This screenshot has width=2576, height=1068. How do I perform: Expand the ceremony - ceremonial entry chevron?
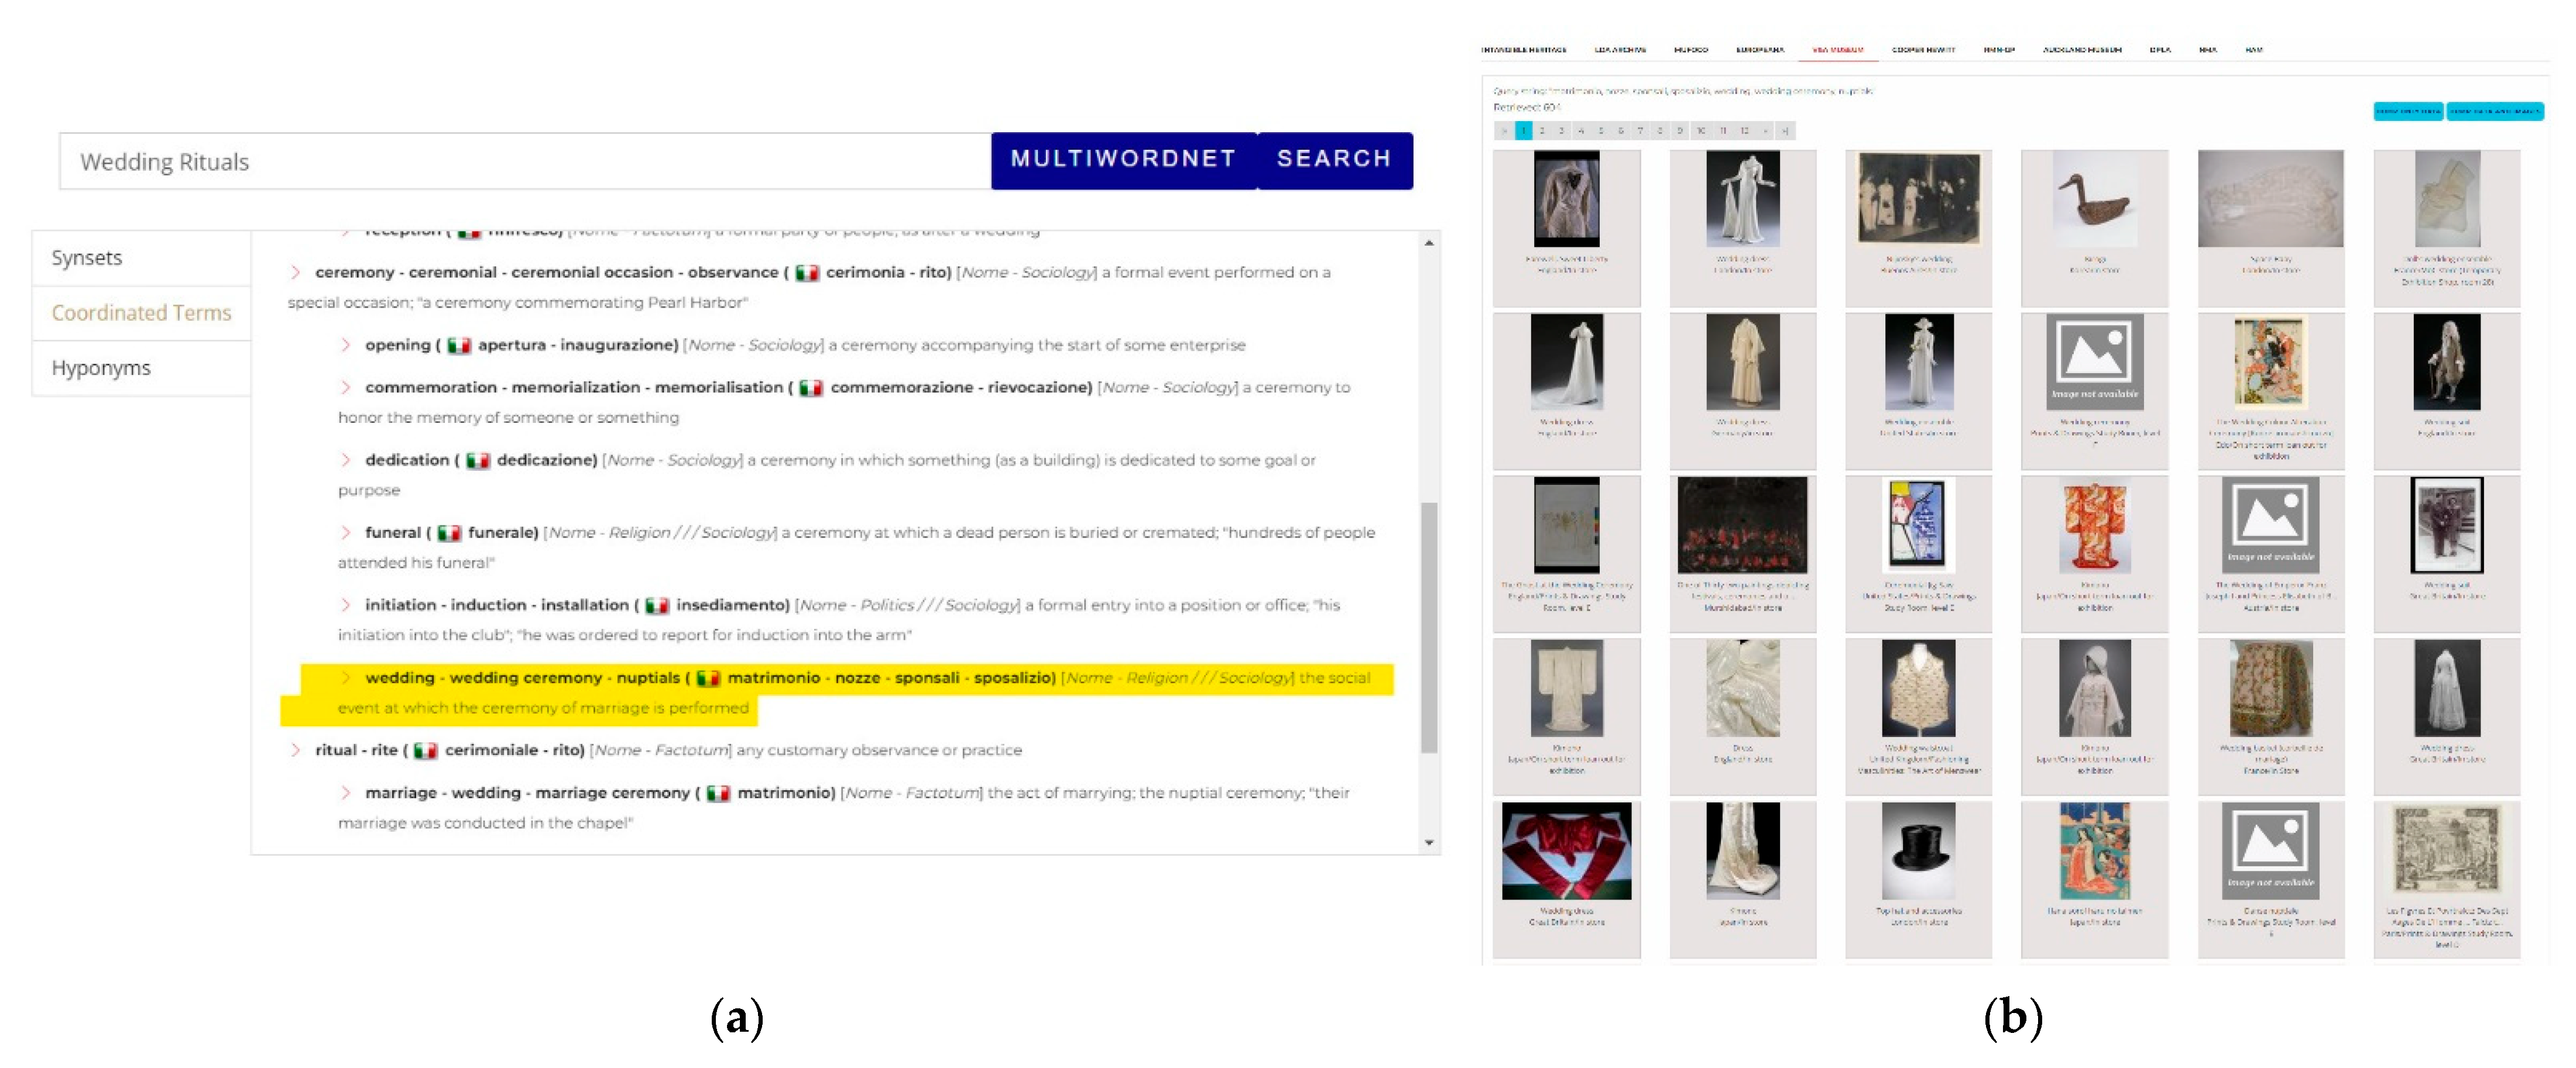pyautogui.click(x=295, y=272)
